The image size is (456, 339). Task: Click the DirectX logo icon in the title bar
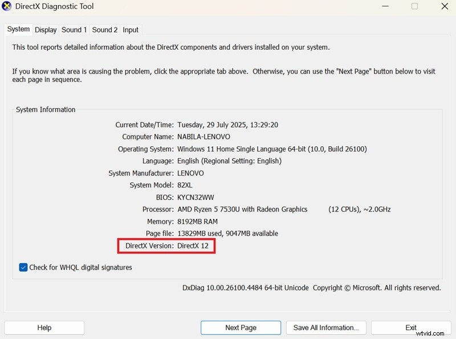(x=7, y=6)
